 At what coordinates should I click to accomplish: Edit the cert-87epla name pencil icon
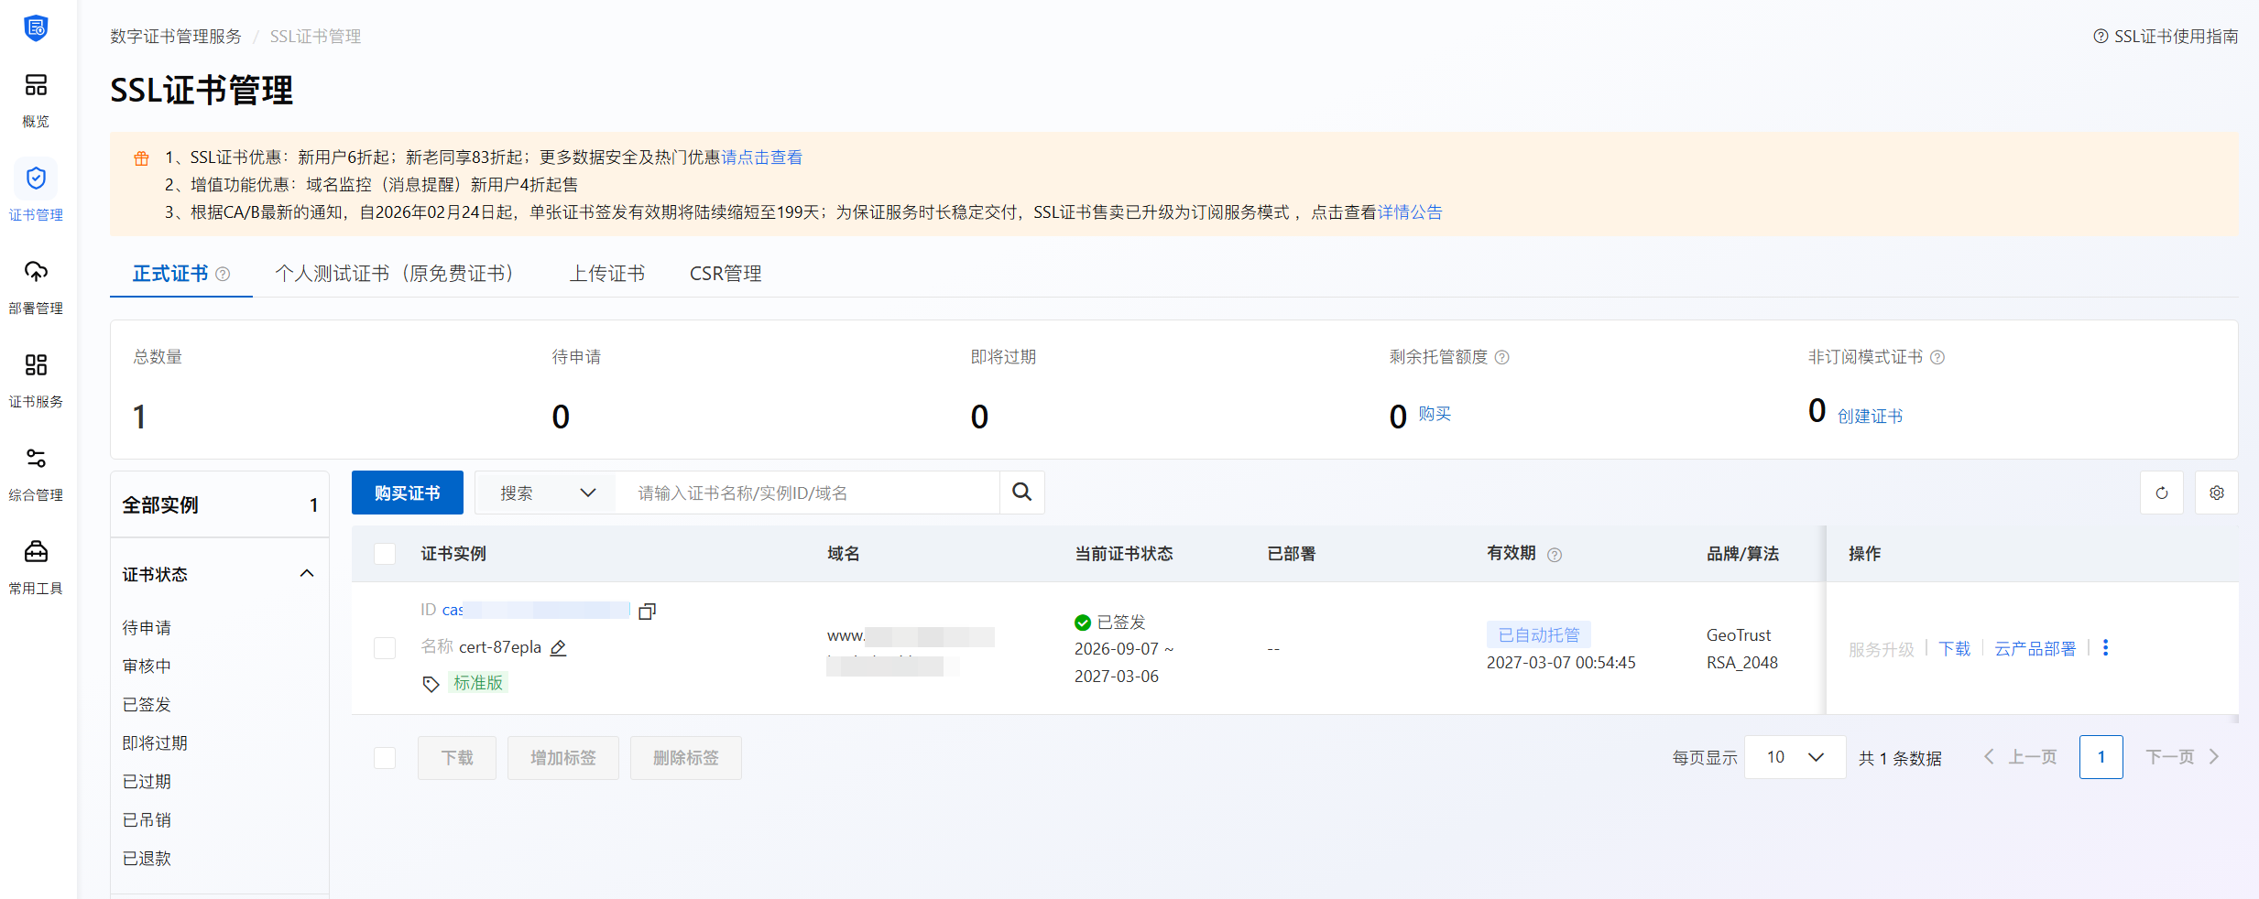558,647
